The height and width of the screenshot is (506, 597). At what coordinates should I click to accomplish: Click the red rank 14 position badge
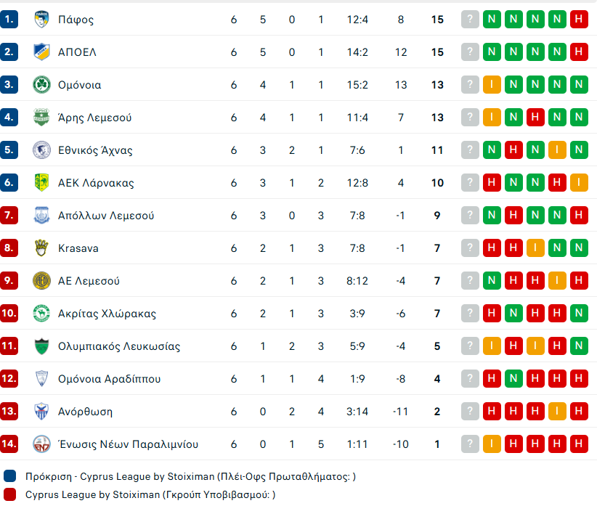9,444
